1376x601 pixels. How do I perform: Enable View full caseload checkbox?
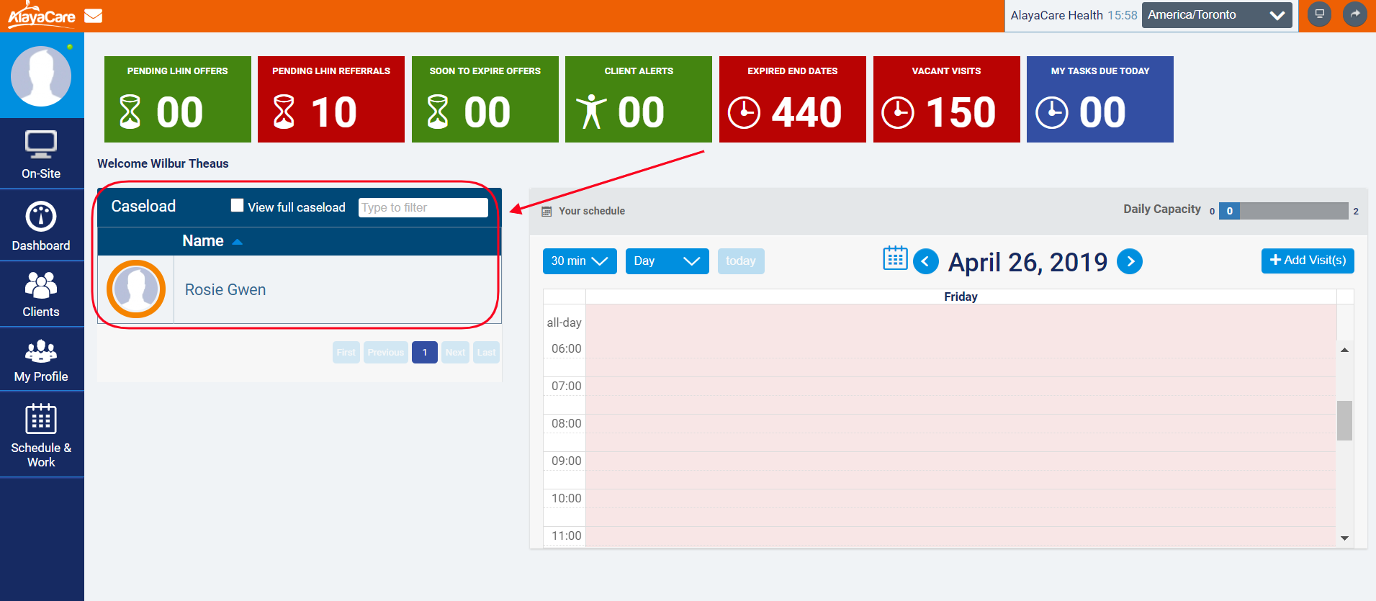click(237, 206)
